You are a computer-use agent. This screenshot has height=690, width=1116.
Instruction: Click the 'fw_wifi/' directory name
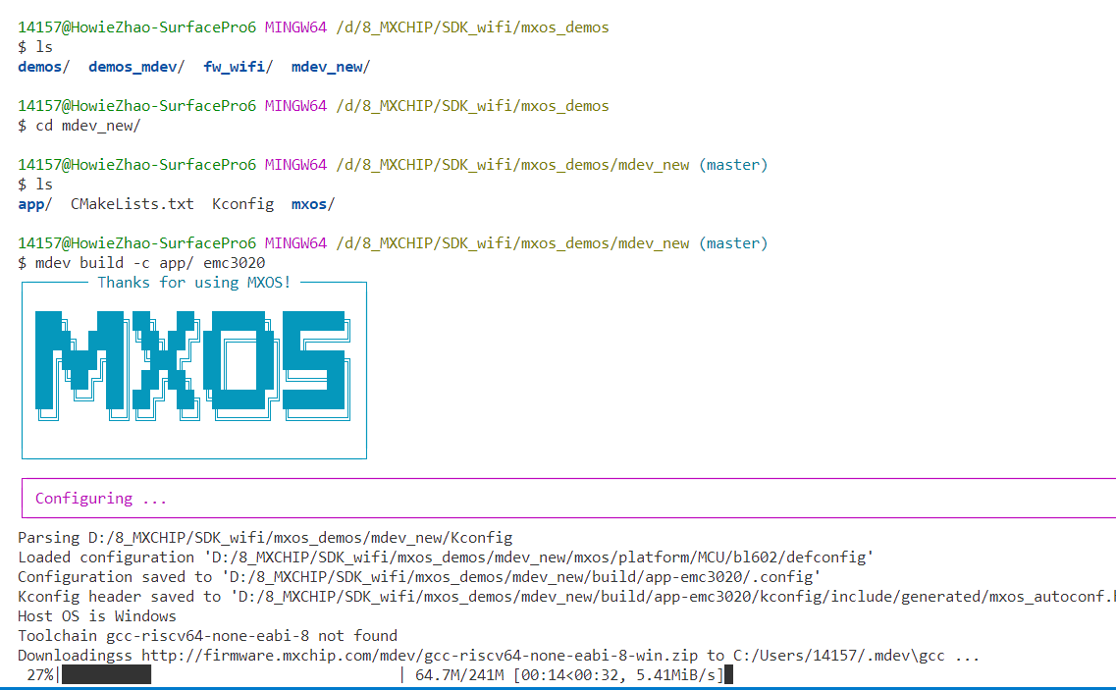(238, 67)
